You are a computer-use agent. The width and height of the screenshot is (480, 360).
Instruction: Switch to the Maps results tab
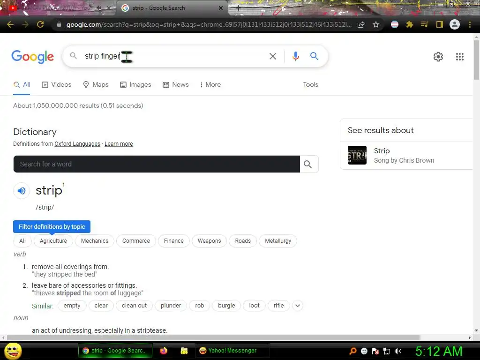[96, 85]
